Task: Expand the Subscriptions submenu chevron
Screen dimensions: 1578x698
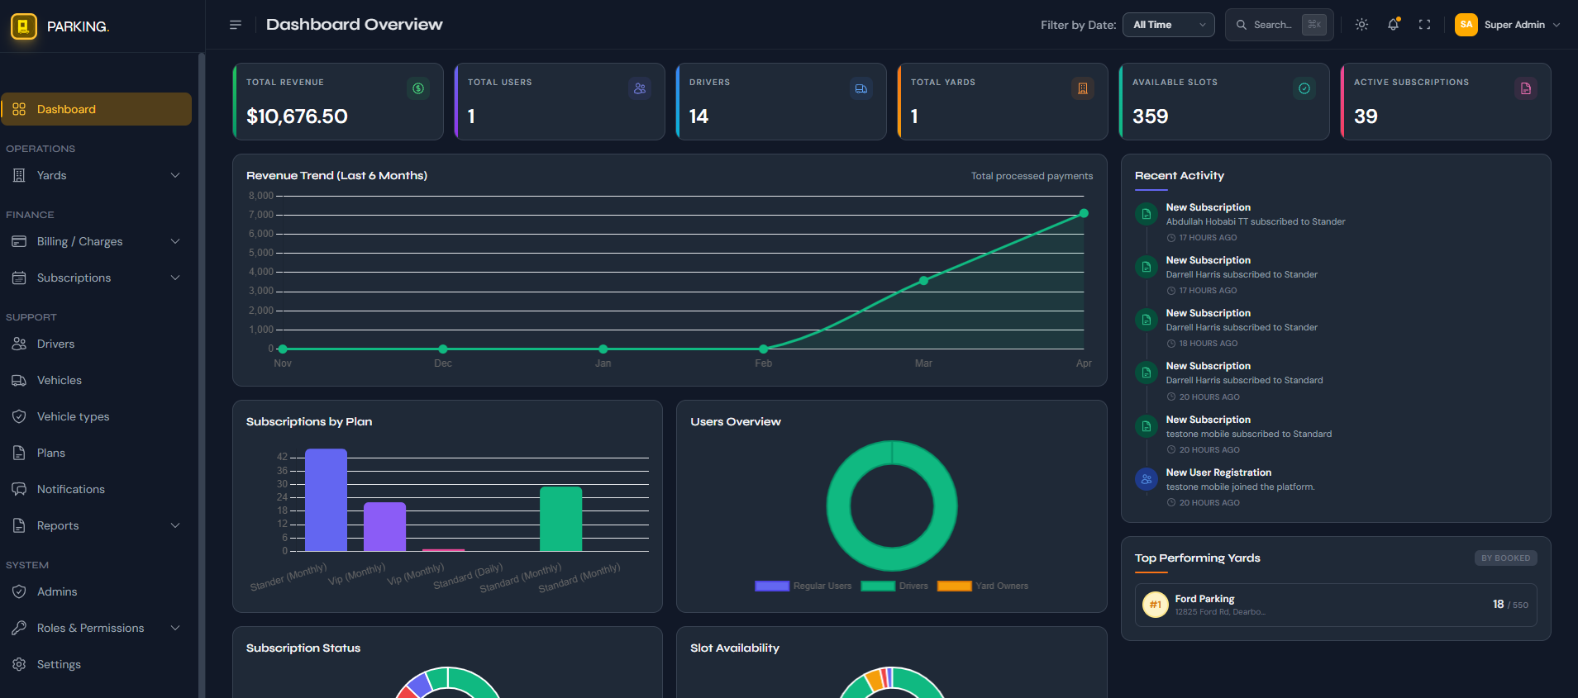Action: tap(175, 278)
